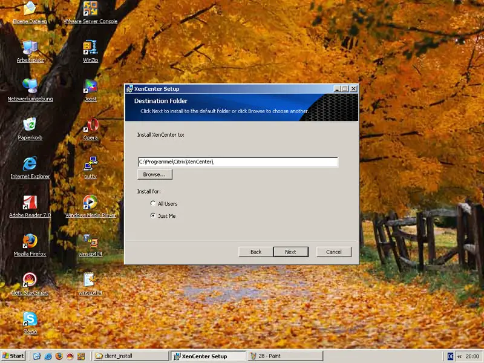Click the Internet Explorer quick launch icon
Viewport: 484px width, 363px height.
pos(48,356)
